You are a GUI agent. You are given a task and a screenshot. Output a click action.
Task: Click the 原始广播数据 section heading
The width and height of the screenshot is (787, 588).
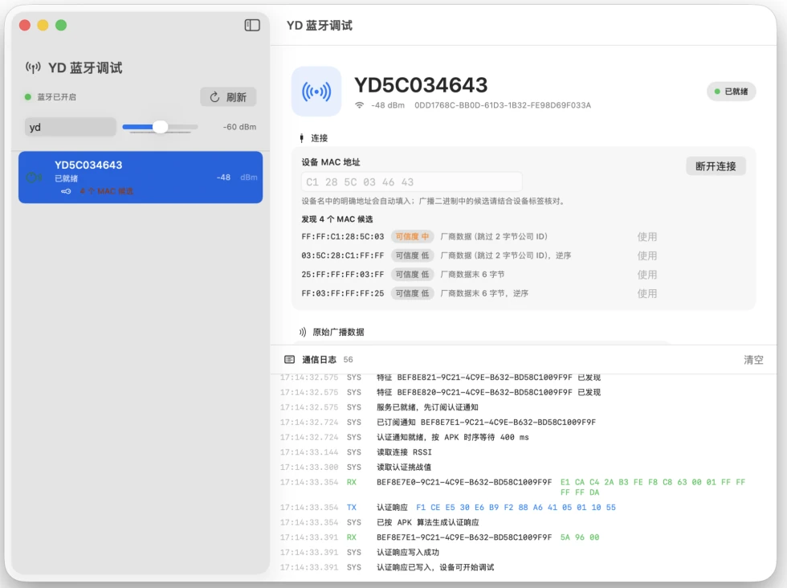tap(338, 332)
